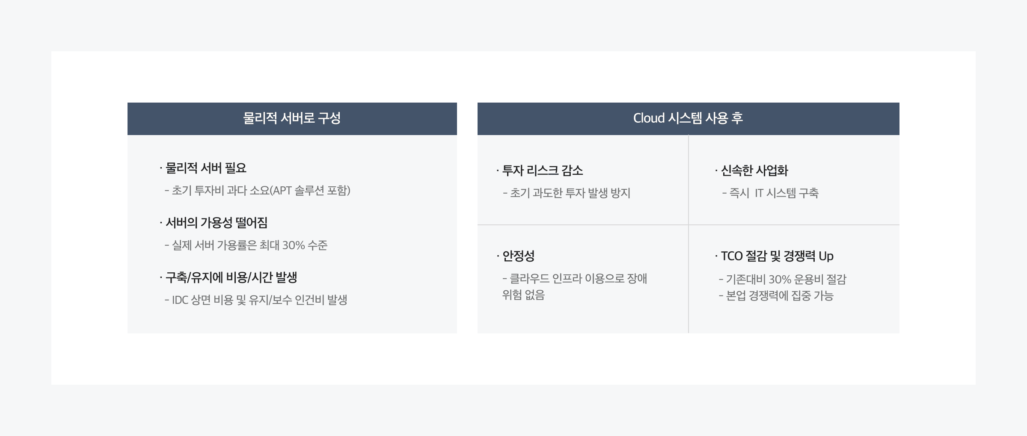Click the '위험 없음' text line
The image size is (1027, 436).
[x=523, y=295]
